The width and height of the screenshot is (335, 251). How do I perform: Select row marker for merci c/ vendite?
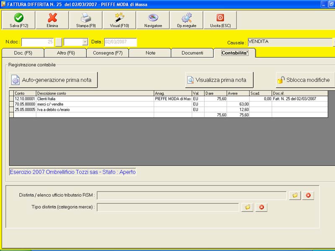[12, 104]
